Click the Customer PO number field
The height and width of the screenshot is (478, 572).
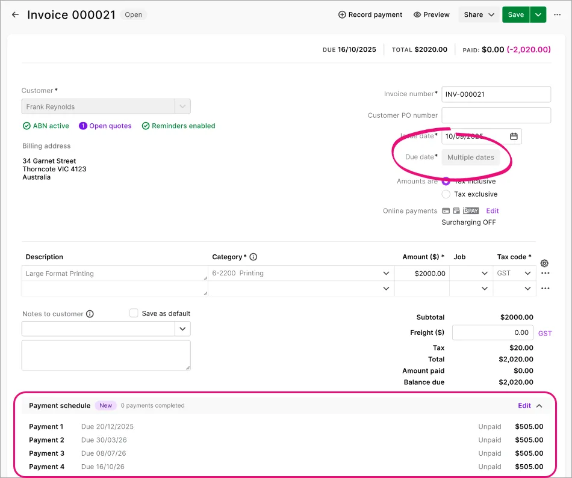[496, 115]
